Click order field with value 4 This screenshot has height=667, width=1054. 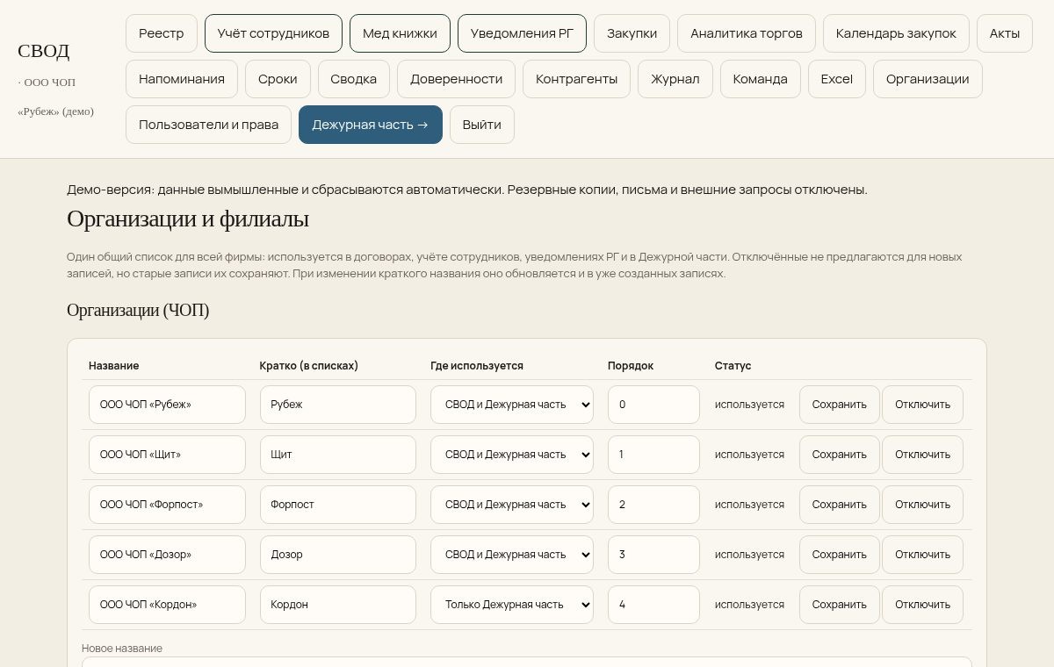[x=653, y=605]
